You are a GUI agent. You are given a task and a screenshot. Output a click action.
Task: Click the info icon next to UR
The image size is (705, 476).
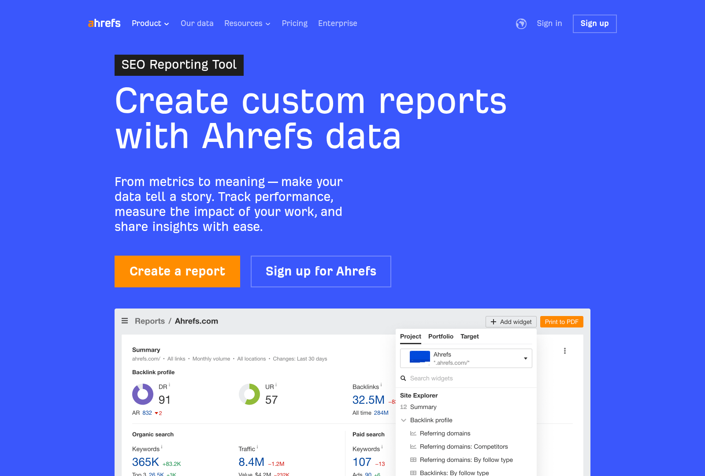pyautogui.click(x=276, y=385)
